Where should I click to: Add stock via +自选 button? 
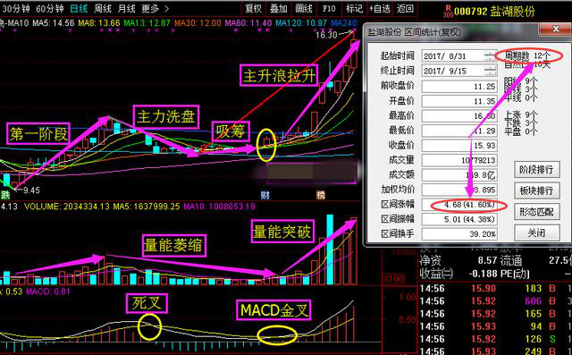(380, 8)
